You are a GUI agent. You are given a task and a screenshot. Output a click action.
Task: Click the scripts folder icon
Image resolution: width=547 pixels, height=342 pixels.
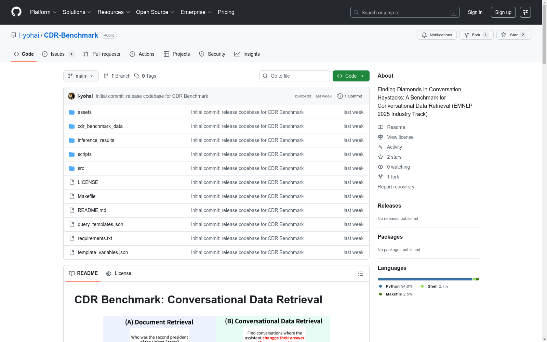tap(72, 154)
